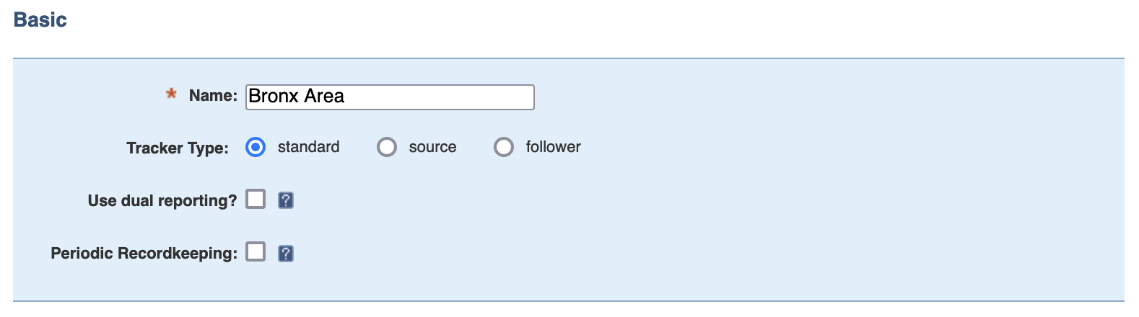Click the Basic section heading

(x=40, y=19)
